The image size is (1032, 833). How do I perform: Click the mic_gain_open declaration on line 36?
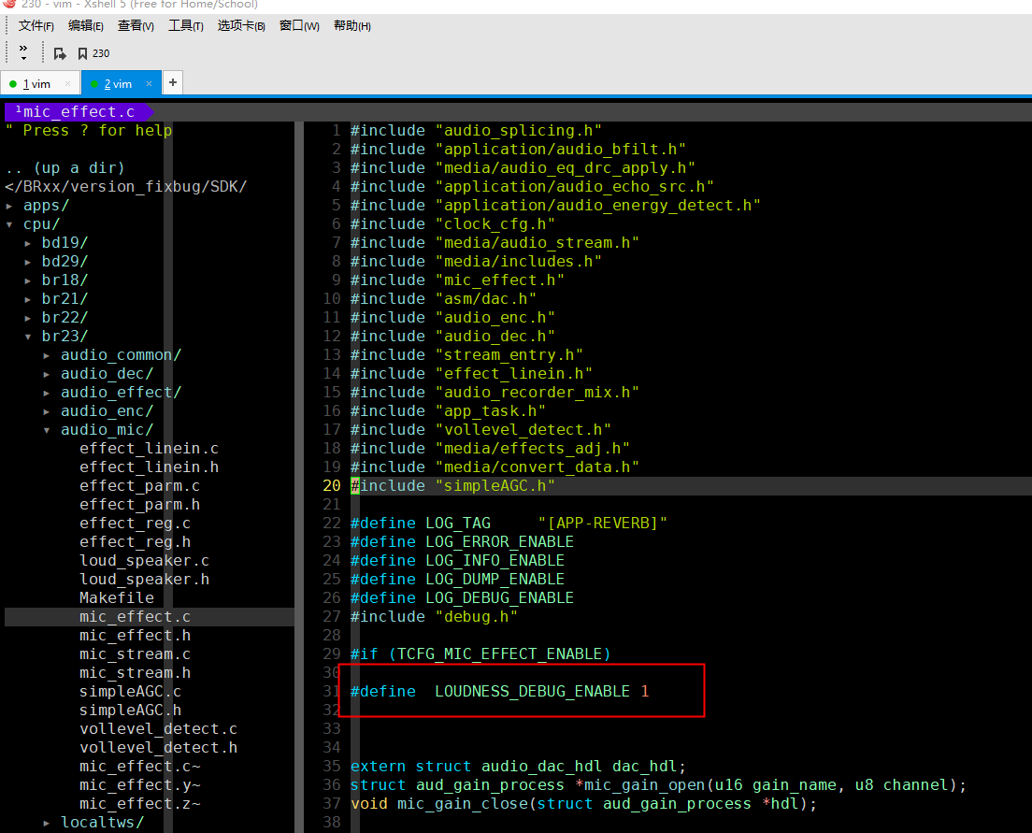tap(658, 785)
